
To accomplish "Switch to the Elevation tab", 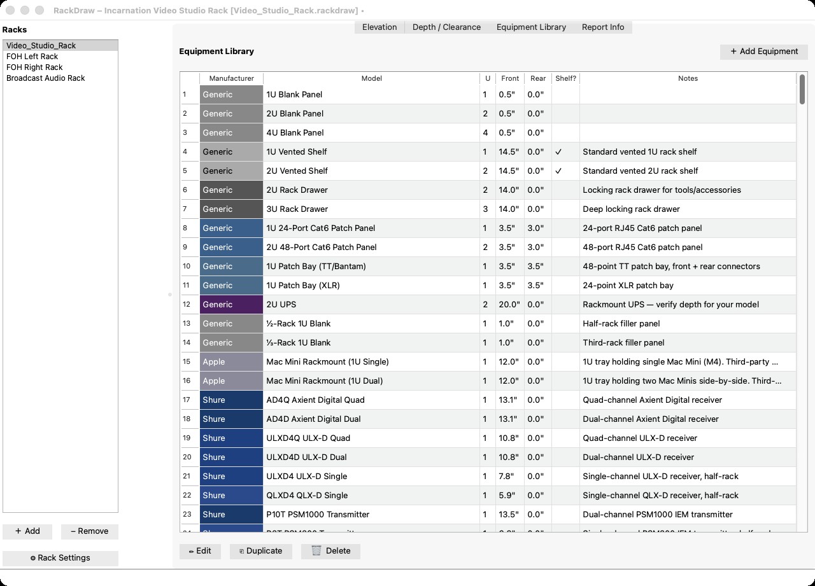I will pos(379,27).
